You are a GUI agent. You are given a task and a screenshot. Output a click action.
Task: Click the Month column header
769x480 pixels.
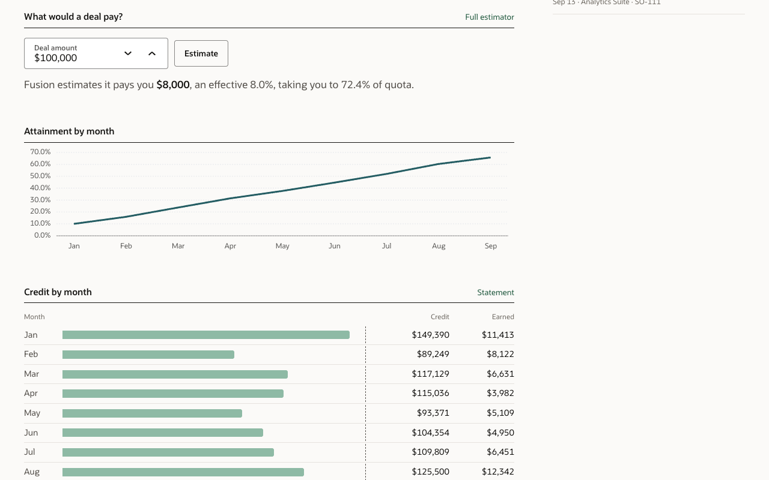(34, 317)
